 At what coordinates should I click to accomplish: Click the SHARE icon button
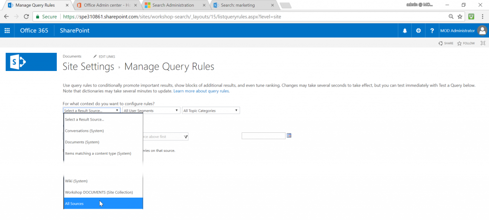point(446,43)
